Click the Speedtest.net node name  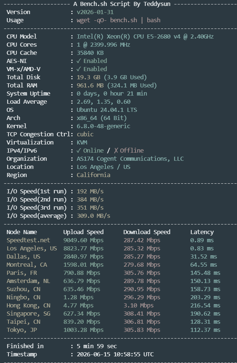28,240
